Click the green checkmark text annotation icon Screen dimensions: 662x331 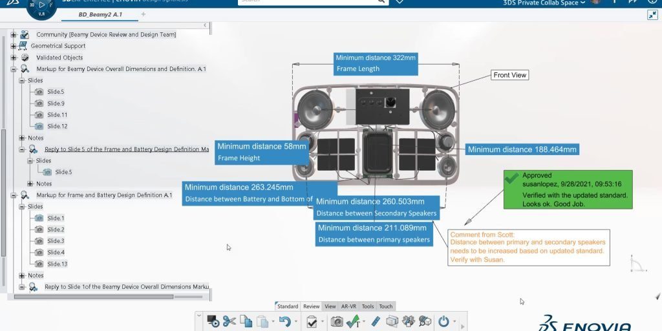click(353, 322)
